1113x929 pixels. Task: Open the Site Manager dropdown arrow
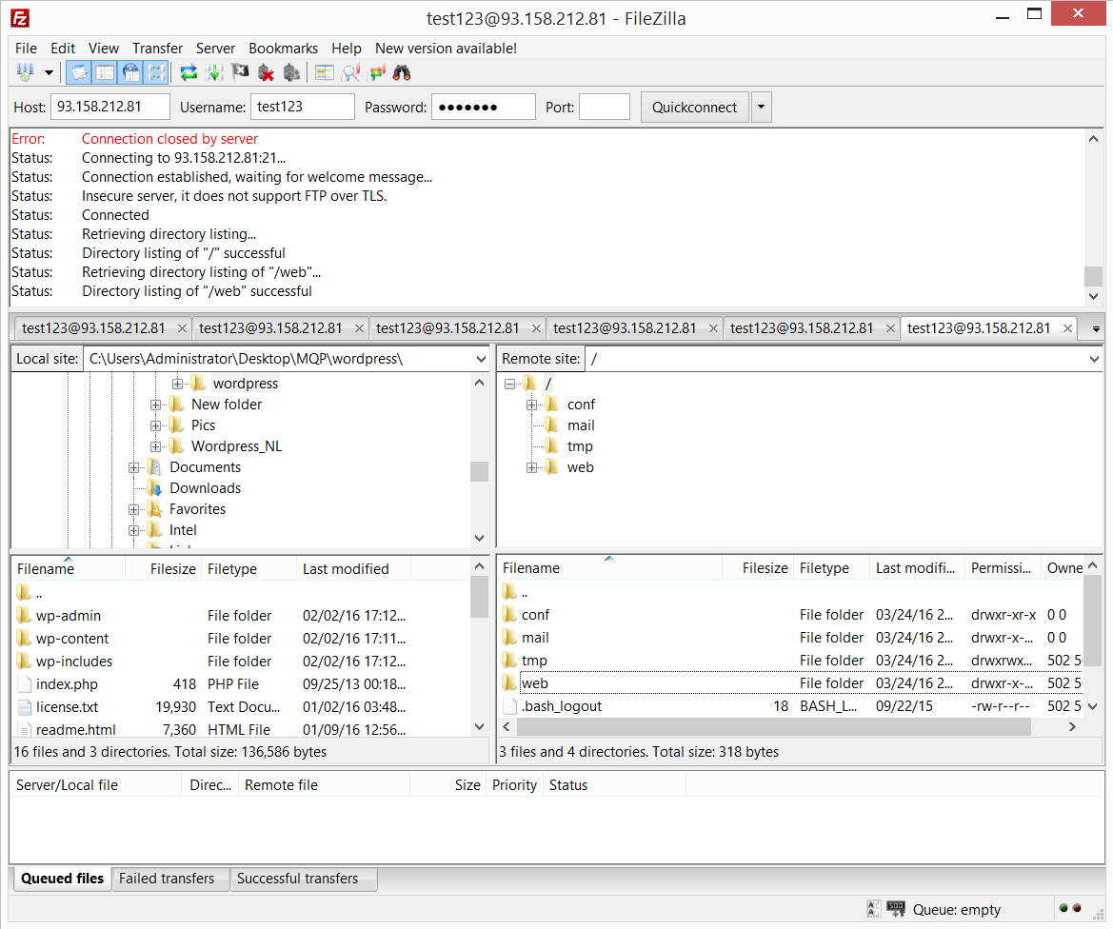coord(49,72)
